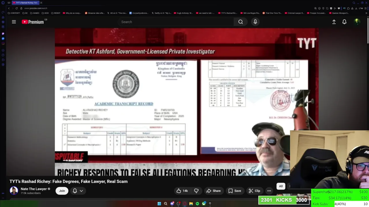The image size is (369, 207).
Task: Select the All filter chip
Action: (x=281, y=186)
